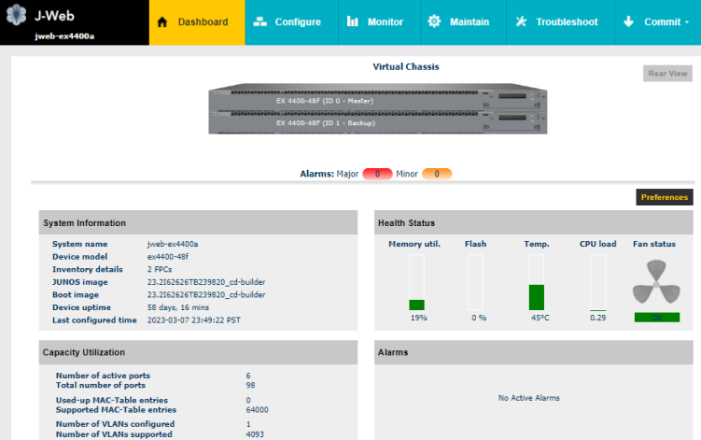Click the home icon in Dashboard tab
The width and height of the screenshot is (701, 440).
[x=162, y=22]
